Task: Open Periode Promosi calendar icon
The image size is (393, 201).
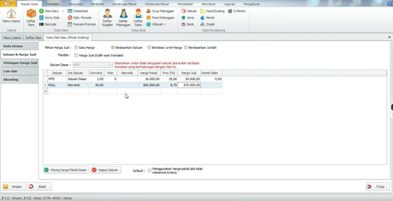Action: click(x=70, y=24)
